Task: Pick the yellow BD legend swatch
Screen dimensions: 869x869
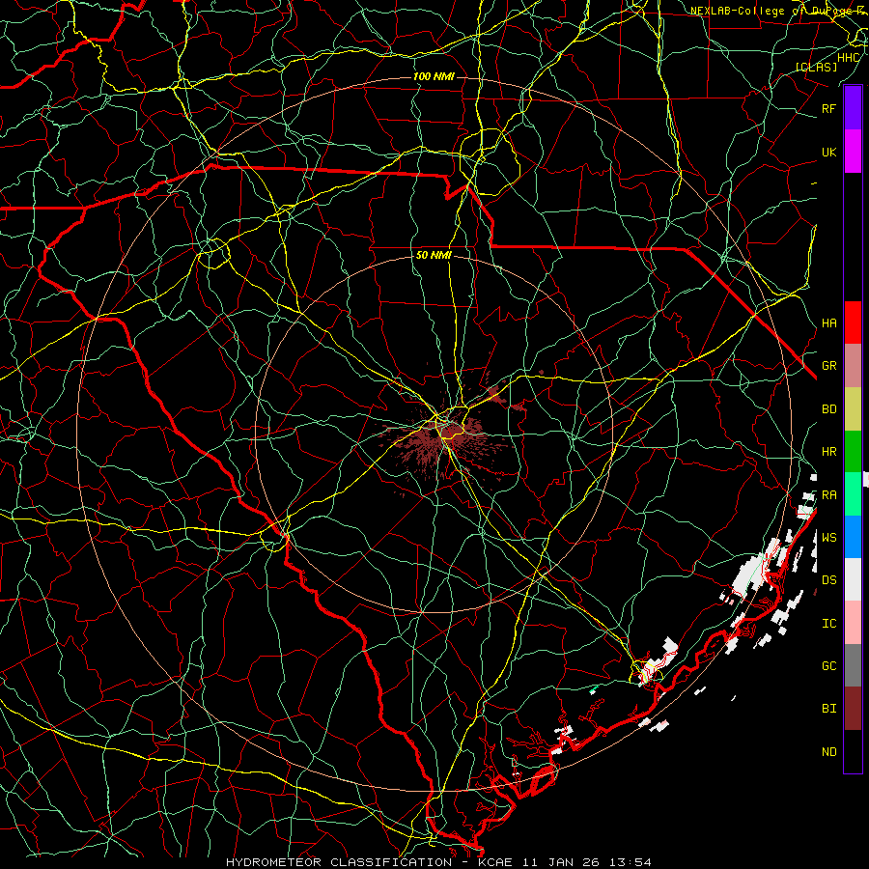Action: tap(853, 409)
